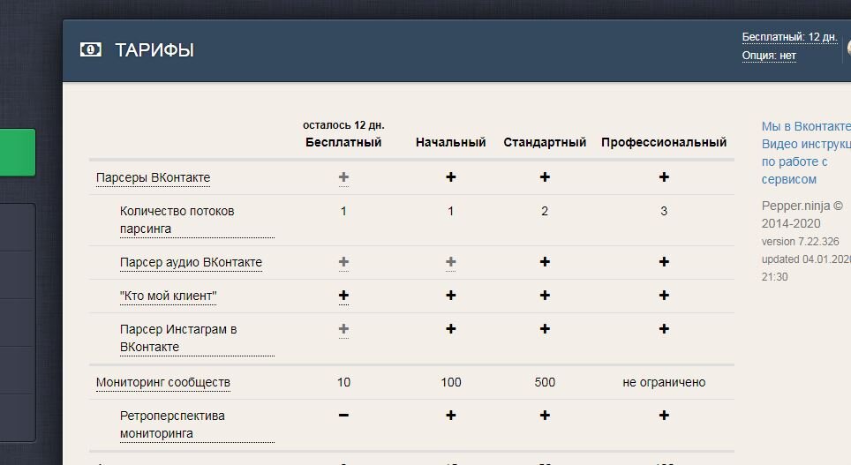
Task: Click grey plus for Парсеры ВКонтакте in Бесплатный
Action: coord(343,177)
